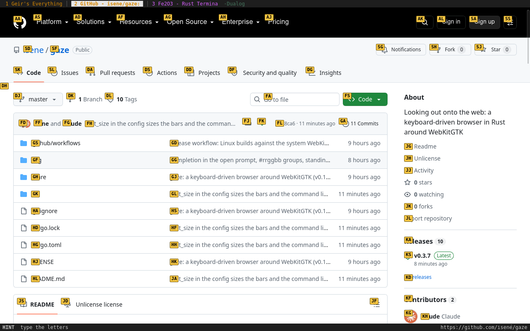Expand the Platform menu
Viewport: 530px width, 331px height.
pyautogui.click(x=52, y=22)
